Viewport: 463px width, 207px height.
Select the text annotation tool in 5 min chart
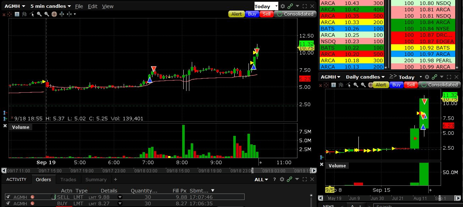click(x=17, y=14)
